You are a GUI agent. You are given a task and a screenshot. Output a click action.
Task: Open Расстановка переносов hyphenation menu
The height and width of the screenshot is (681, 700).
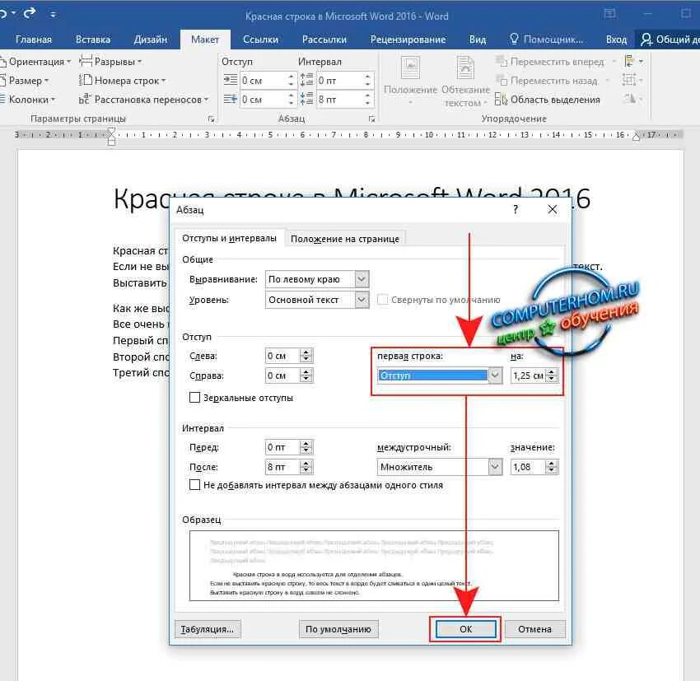(144, 100)
